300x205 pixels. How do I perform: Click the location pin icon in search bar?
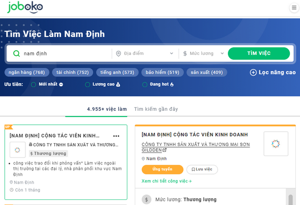119,54
